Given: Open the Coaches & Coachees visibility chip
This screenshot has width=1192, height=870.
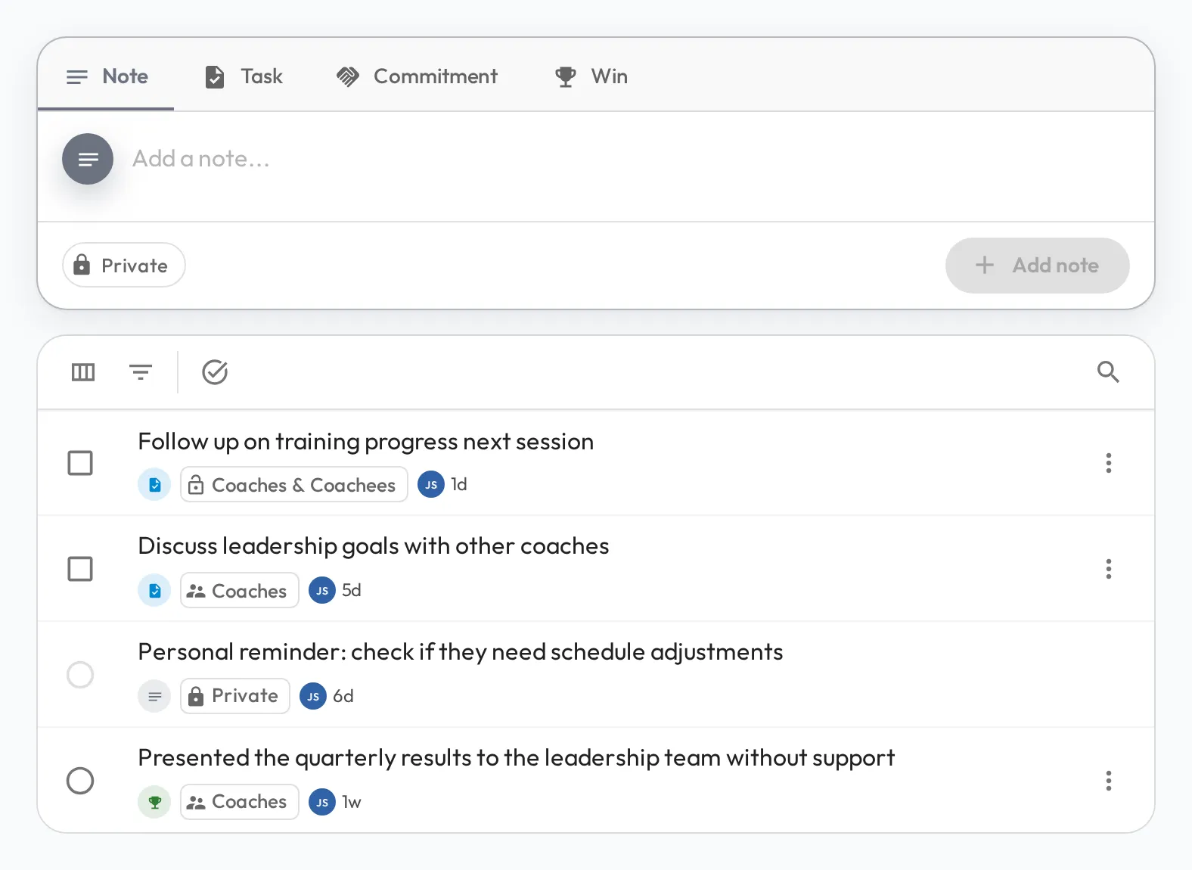Looking at the screenshot, I should pyautogui.click(x=293, y=485).
